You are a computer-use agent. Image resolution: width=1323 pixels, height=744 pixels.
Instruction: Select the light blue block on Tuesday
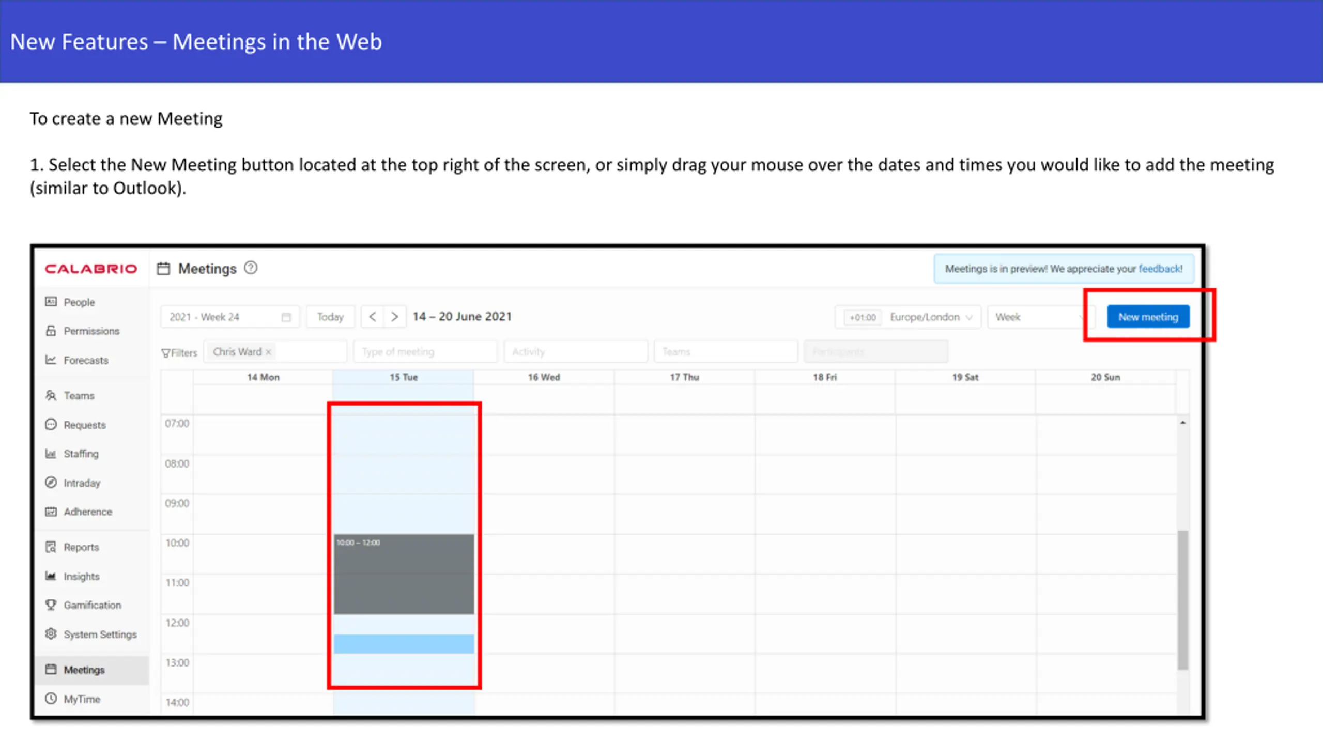404,644
